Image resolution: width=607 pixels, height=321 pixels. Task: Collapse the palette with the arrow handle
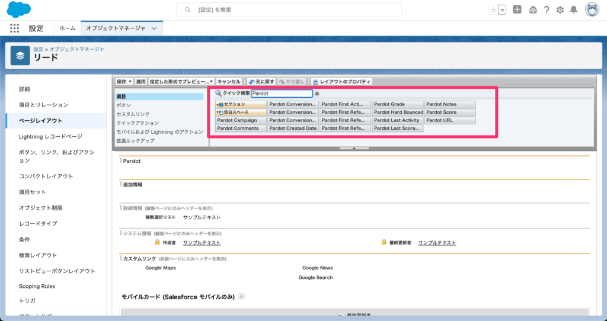(x=354, y=148)
